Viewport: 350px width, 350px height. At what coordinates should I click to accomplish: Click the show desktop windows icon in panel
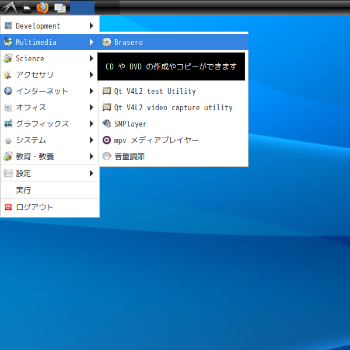tap(59, 8)
